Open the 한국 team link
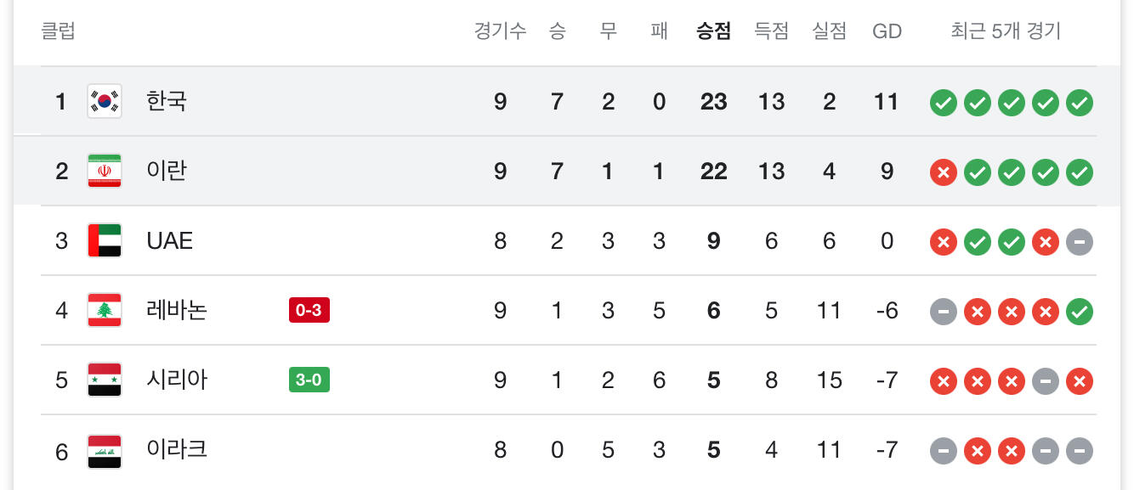The image size is (1134, 490). tap(167, 102)
